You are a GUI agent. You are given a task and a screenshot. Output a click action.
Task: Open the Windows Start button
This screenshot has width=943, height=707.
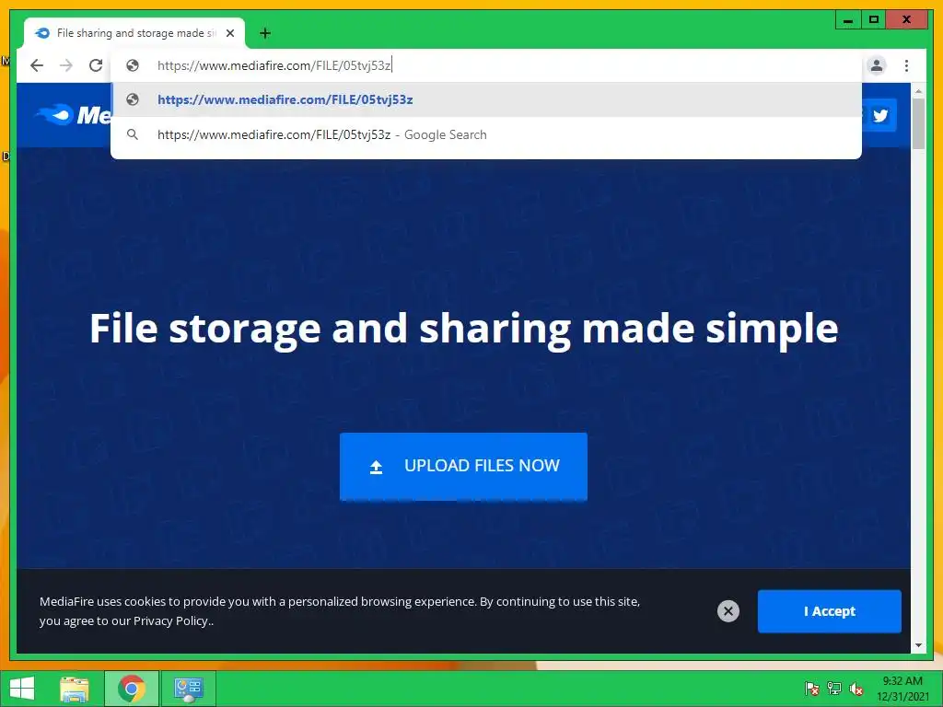click(22, 689)
